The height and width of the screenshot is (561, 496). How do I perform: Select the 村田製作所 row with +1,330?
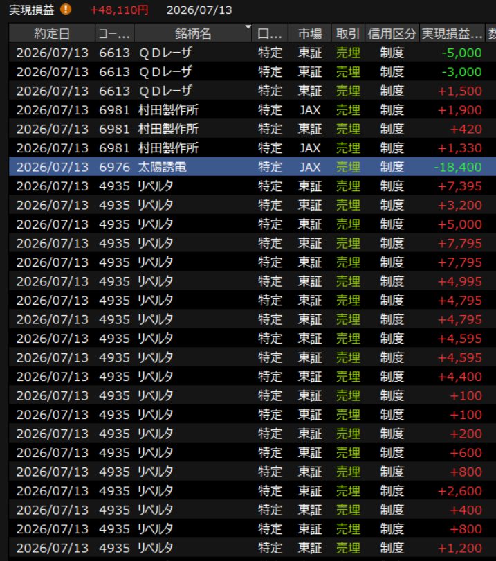(252, 148)
